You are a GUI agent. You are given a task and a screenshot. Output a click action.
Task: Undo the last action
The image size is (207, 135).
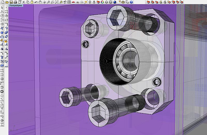point(36,2)
